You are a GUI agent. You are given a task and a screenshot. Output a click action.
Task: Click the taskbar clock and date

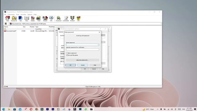189,109
